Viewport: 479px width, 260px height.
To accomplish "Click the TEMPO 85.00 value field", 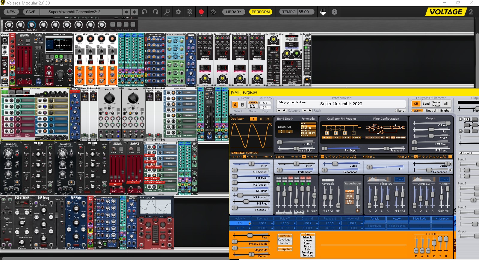I will tap(306, 12).
